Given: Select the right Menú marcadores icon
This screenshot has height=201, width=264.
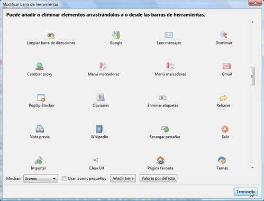Looking at the screenshot, I should click(x=170, y=66).
